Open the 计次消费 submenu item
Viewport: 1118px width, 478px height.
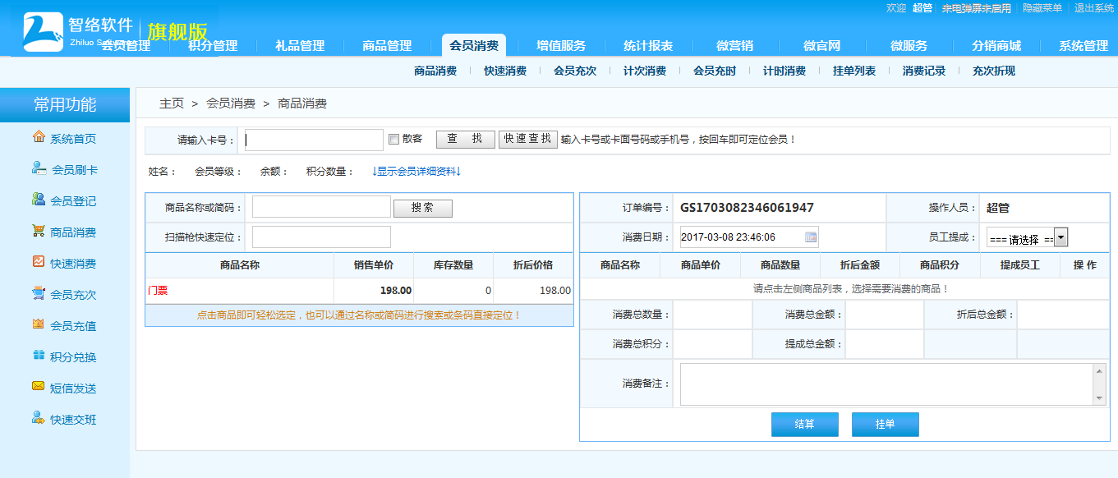pyautogui.click(x=645, y=71)
